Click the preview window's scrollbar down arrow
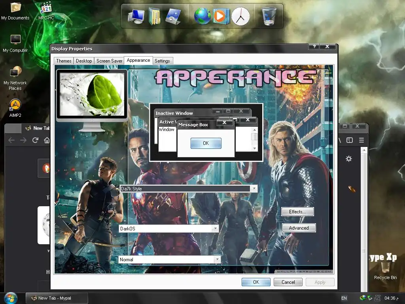 click(x=254, y=148)
